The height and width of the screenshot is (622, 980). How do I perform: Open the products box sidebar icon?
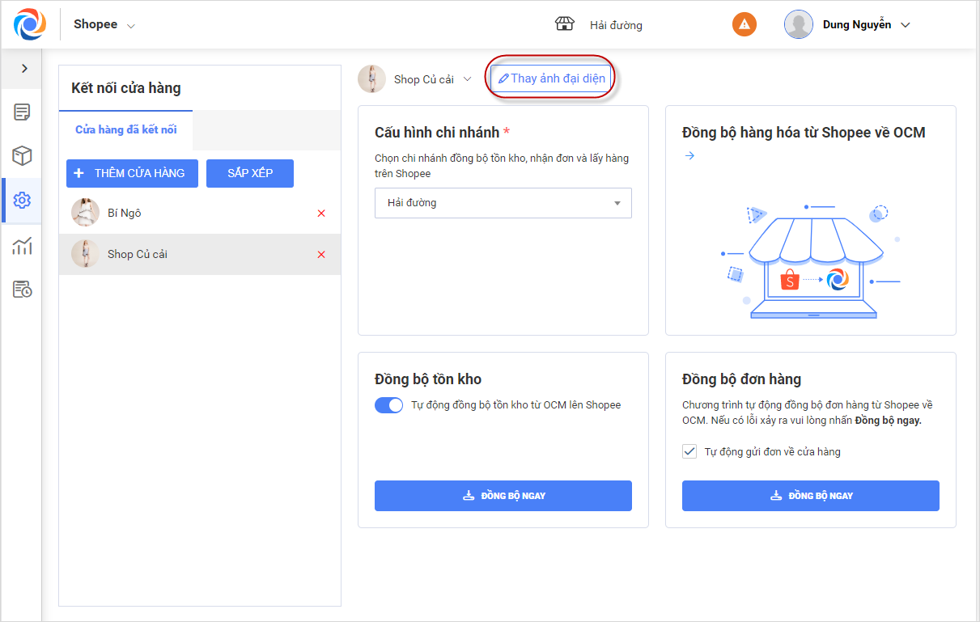(23, 156)
